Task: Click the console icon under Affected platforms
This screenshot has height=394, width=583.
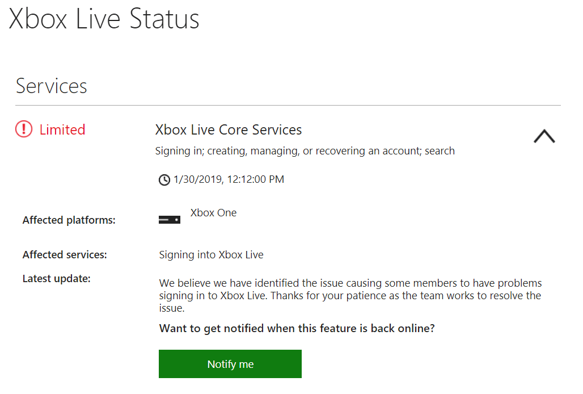Action: 169,218
